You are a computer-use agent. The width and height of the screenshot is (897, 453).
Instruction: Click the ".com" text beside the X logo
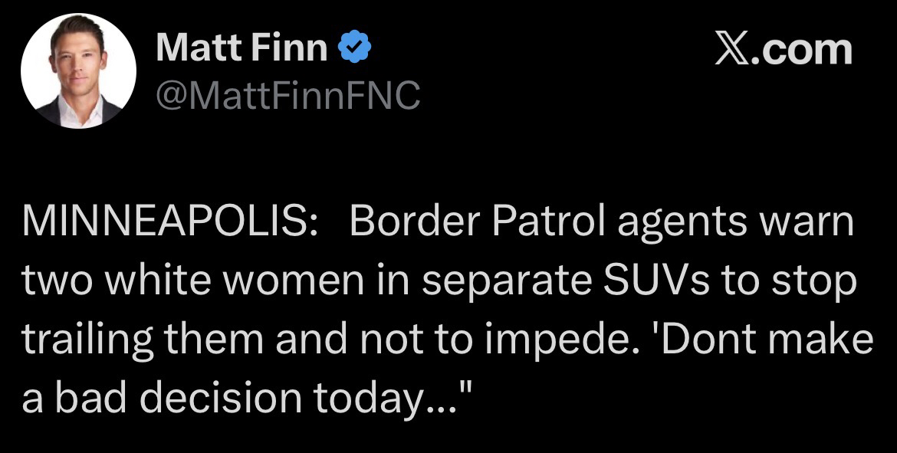803,51
